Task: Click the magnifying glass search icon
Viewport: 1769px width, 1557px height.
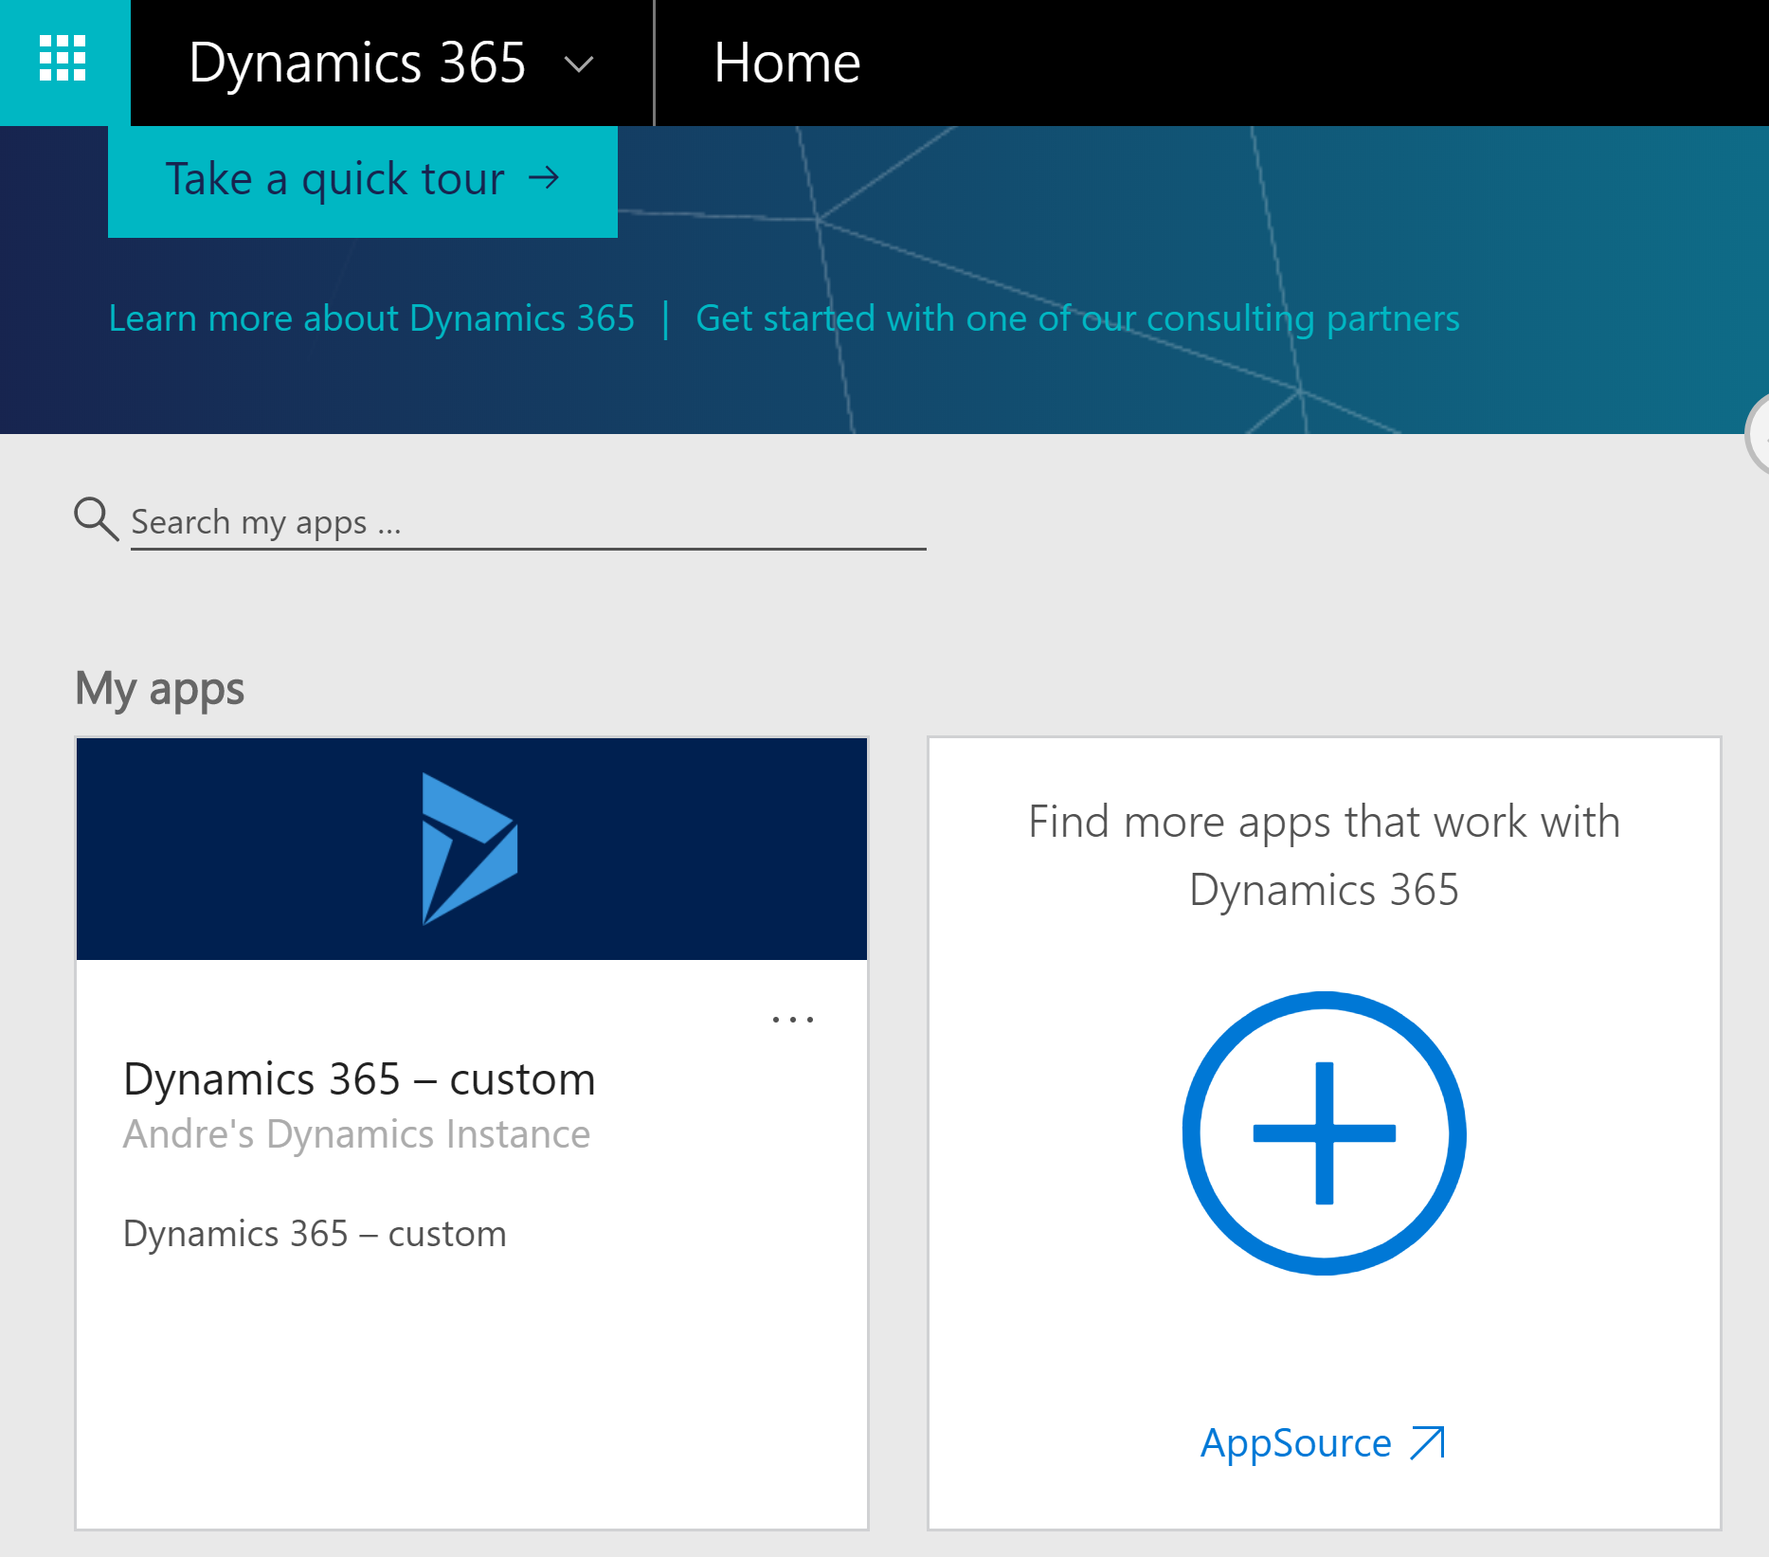Action: tap(96, 519)
